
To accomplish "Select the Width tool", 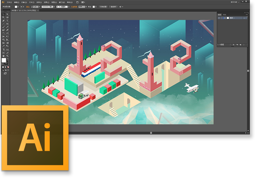I will pyautogui.click(x=3, y=37).
